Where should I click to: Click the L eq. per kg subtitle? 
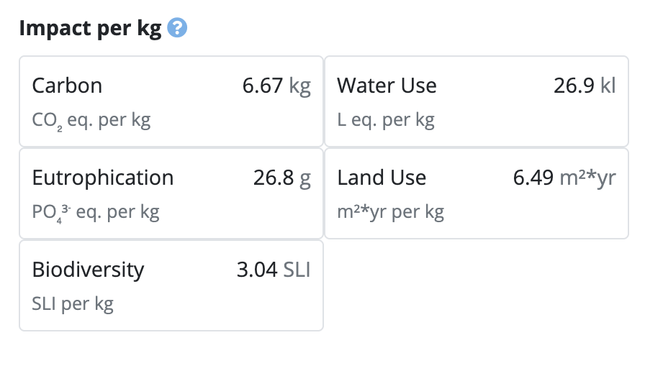click(x=386, y=120)
